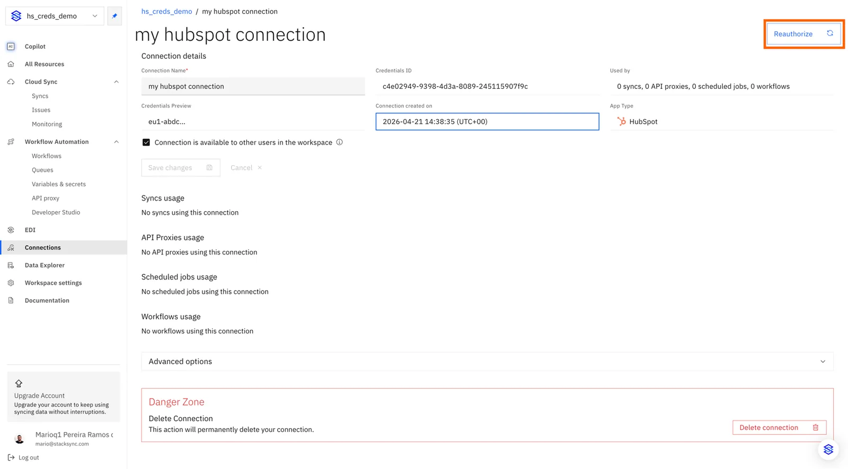Open Variables & secrets
Screen dimensions: 848x469
[x=59, y=184]
